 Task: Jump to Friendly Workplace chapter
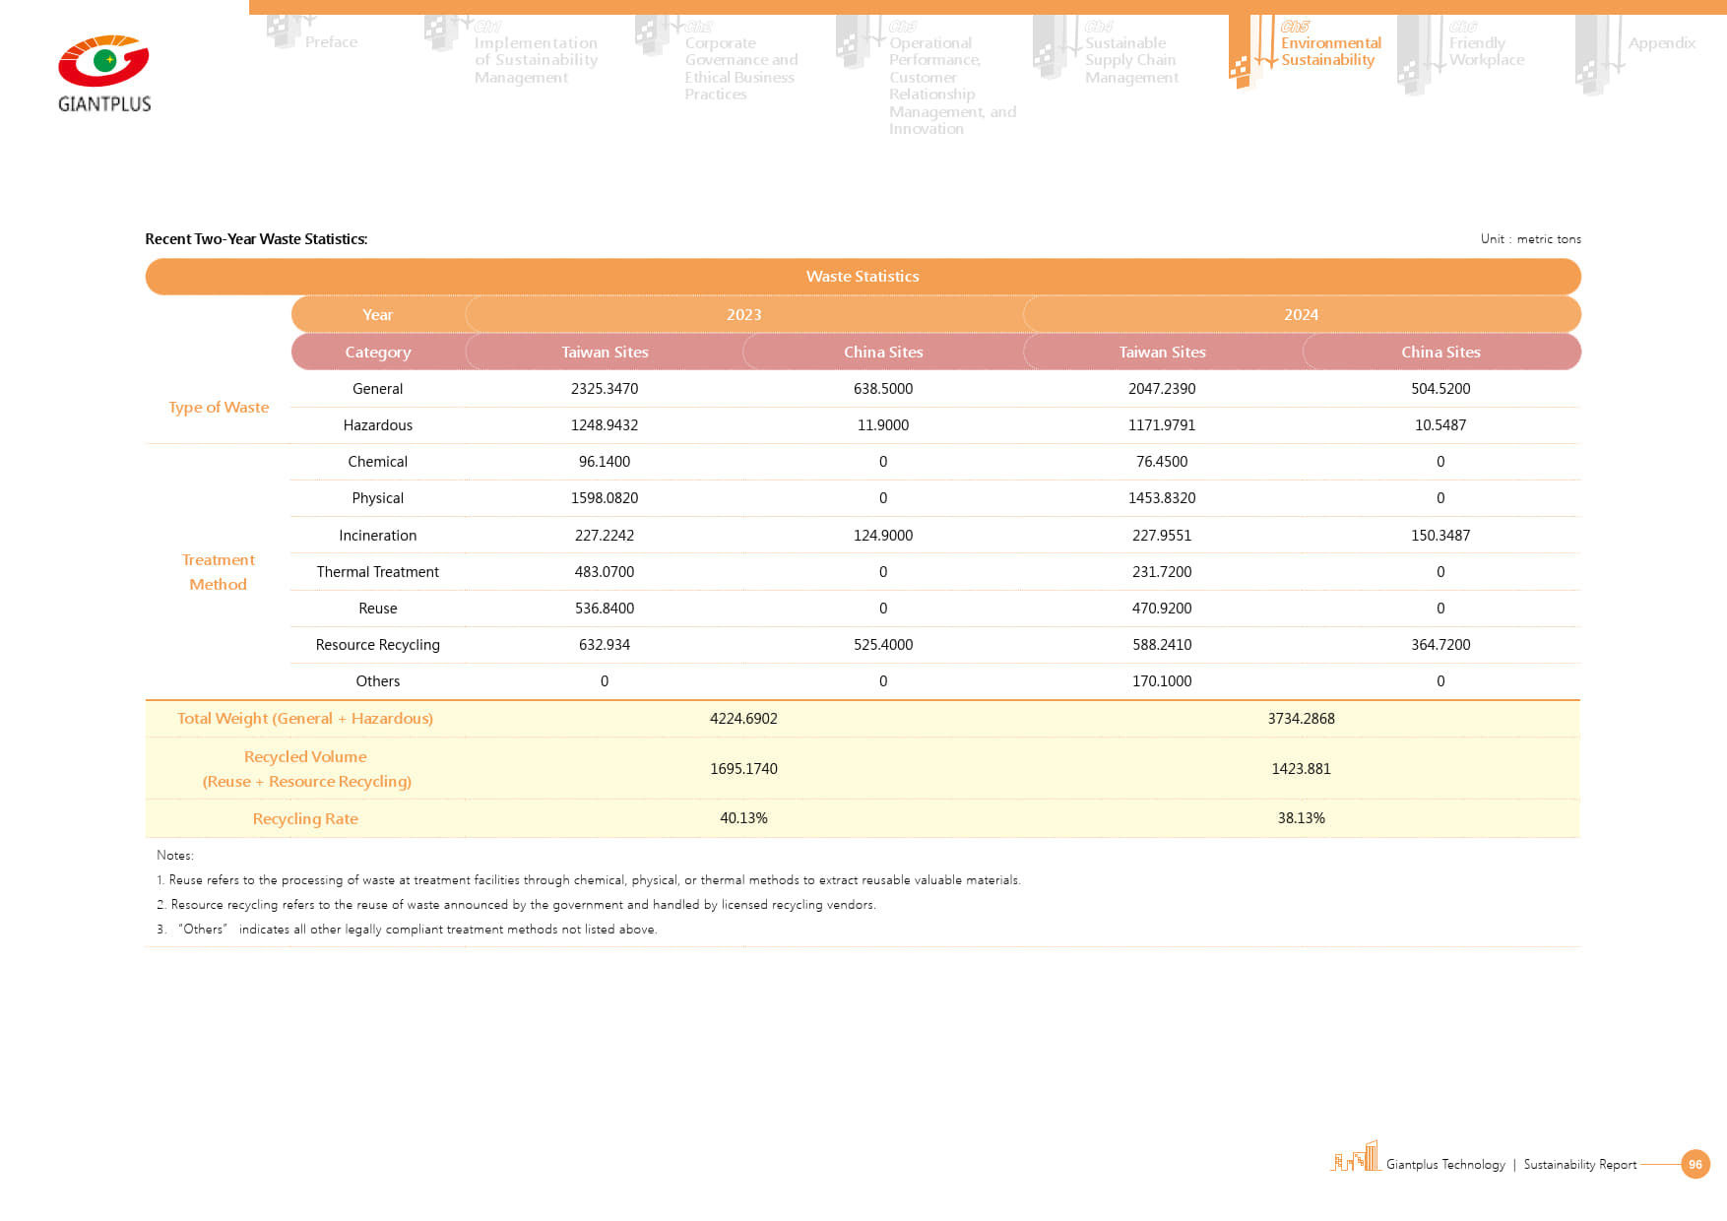click(x=1486, y=51)
